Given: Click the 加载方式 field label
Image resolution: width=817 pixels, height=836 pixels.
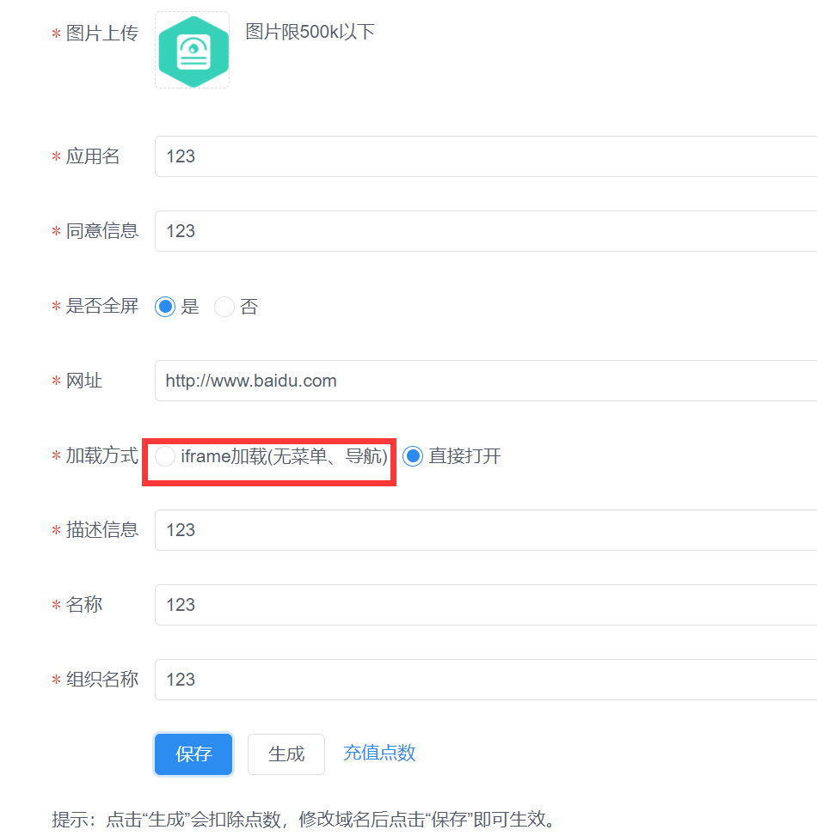Looking at the screenshot, I should tap(101, 456).
